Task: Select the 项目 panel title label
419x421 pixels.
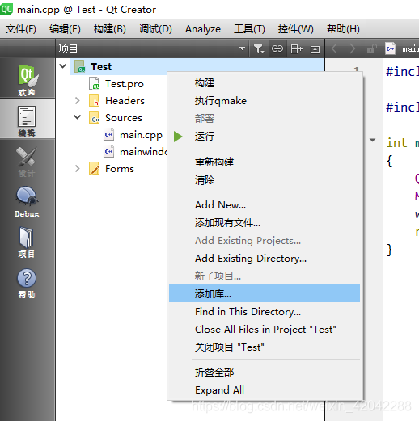Action: 68,48
